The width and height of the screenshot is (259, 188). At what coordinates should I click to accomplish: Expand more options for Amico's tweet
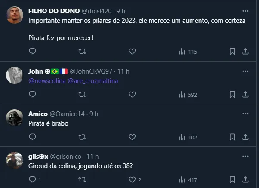point(245,114)
